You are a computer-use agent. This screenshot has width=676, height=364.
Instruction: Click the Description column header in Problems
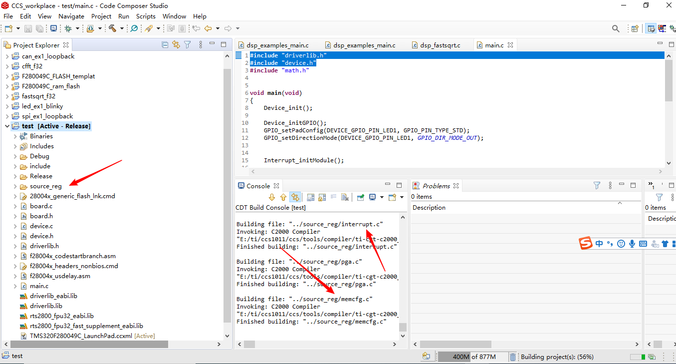click(429, 207)
